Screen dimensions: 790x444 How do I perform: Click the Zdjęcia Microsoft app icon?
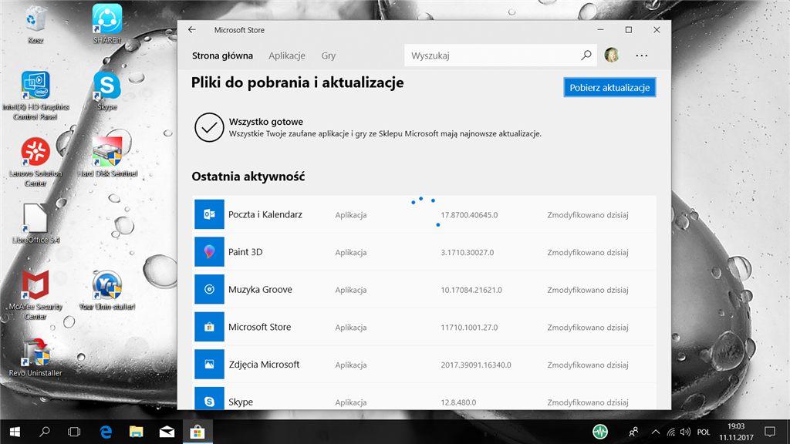[x=209, y=365]
